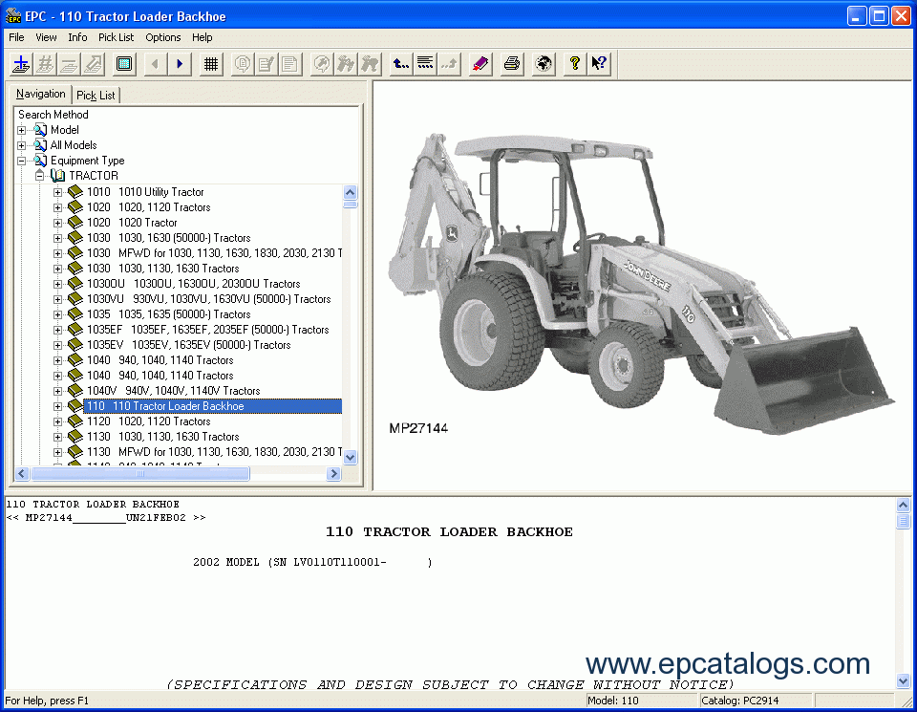This screenshot has width=917, height=712.
Task: Collapse the TRACTOR node
Action: pyautogui.click(x=40, y=176)
